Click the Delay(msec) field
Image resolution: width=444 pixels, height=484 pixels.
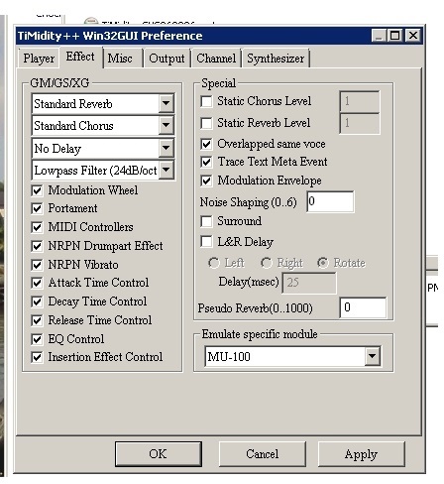(309, 283)
